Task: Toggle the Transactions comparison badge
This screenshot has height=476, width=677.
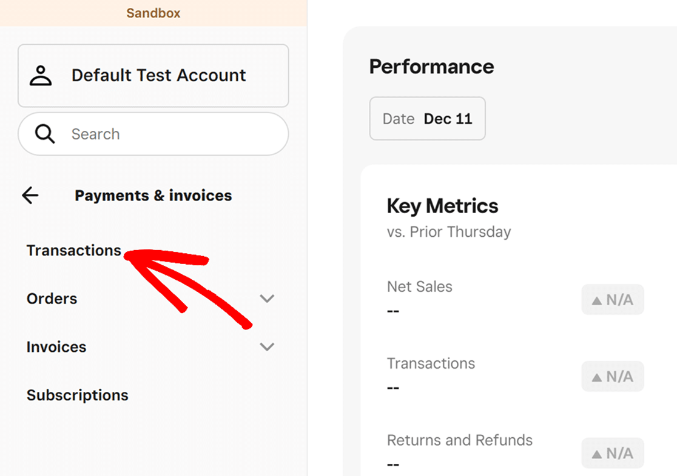Action: pos(613,376)
